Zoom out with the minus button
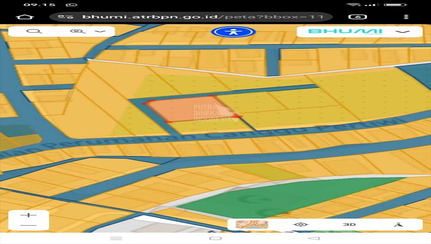The width and height of the screenshot is (431, 244). [x=28, y=226]
